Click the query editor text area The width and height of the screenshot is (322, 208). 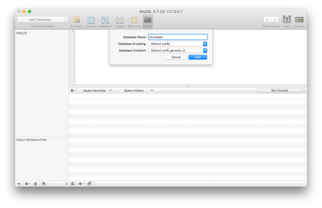click(191, 57)
